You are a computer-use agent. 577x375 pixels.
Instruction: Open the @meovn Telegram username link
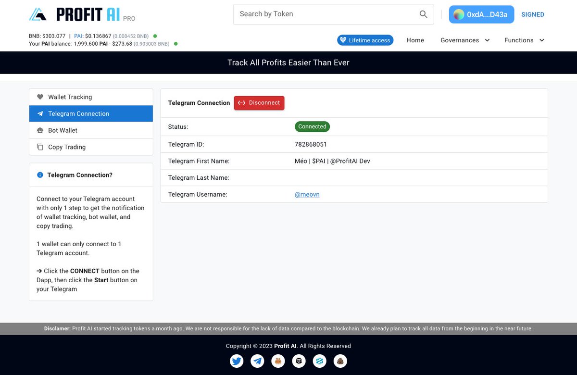pyautogui.click(x=307, y=195)
